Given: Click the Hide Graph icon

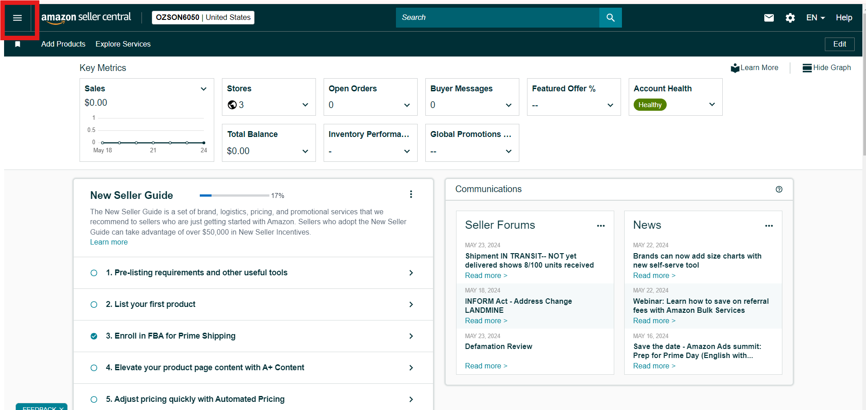Looking at the screenshot, I should pyautogui.click(x=807, y=68).
